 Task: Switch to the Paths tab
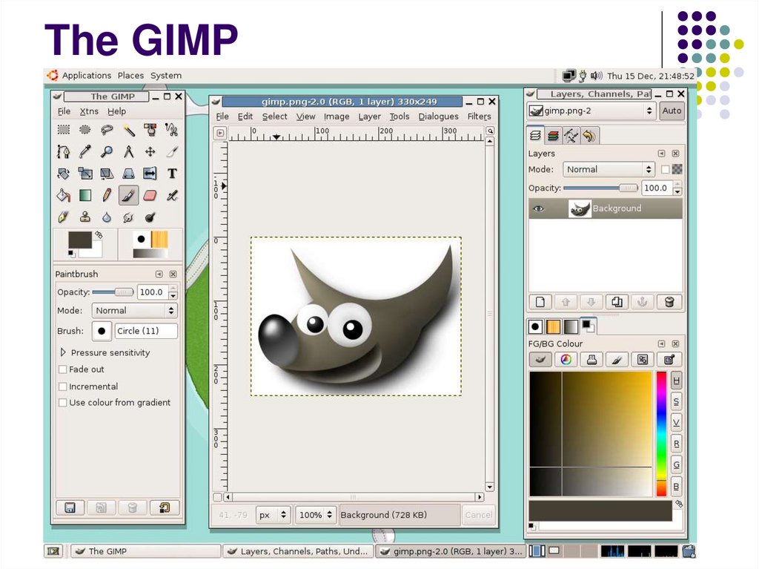point(571,136)
